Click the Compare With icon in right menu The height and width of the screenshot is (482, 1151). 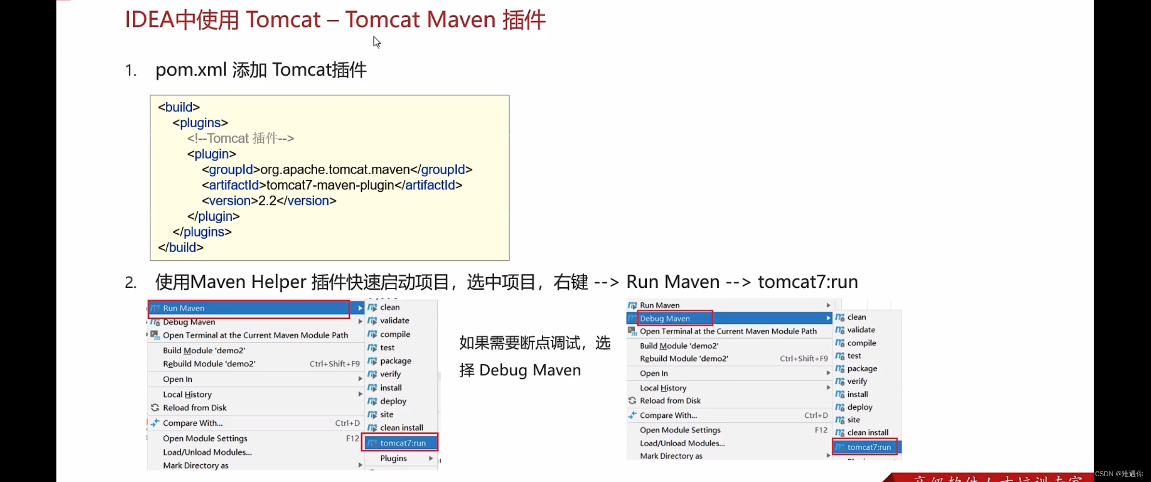[x=632, y=415]
